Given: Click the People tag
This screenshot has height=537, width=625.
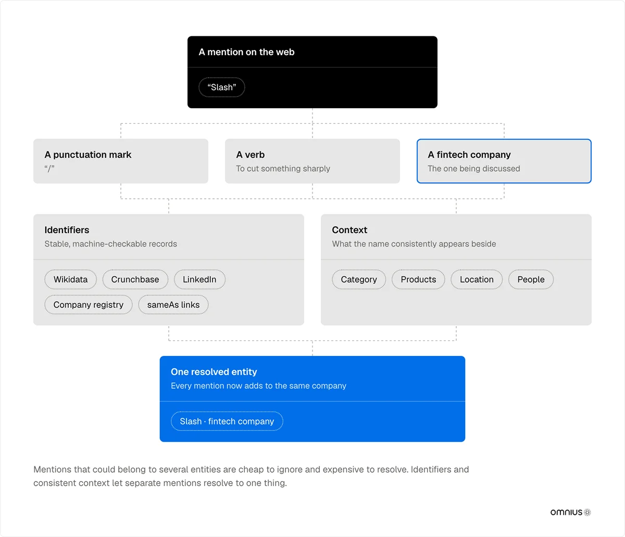Looking at the screenshot, I should 531,279.
